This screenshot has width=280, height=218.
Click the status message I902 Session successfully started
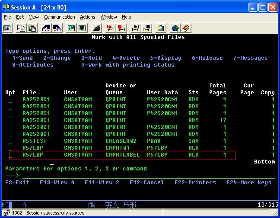[x=48, y=213]
